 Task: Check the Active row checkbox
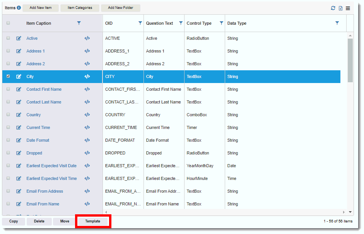8,38
